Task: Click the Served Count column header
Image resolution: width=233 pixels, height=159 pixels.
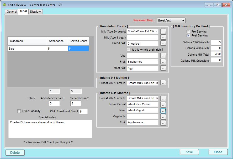Action: 78,41
